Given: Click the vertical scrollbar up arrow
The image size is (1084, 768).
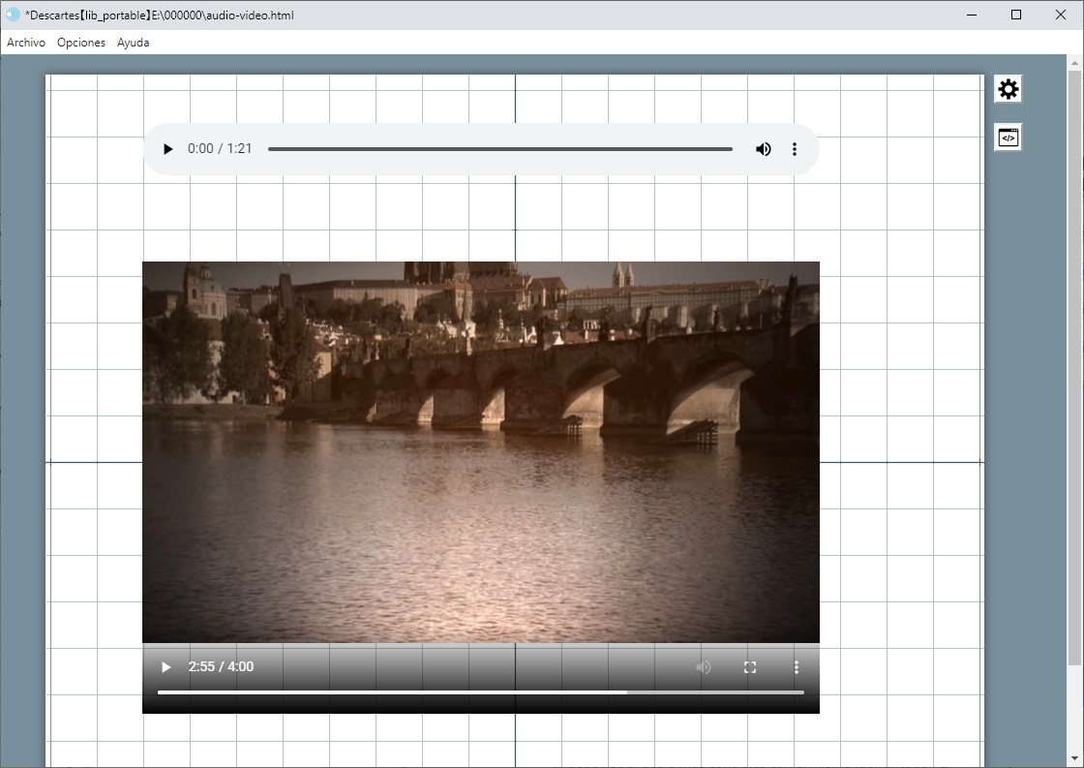Looking at the screenshot, I should click(1075, 63).
